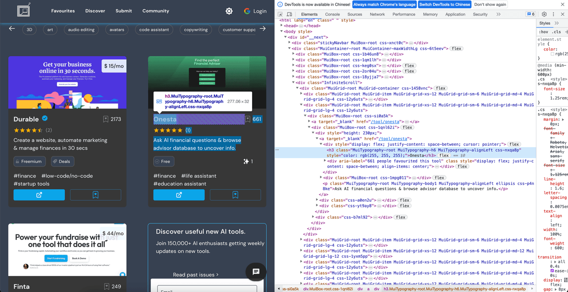This screenshot has width=568, height=292.
Task: Click the bookmark icon next to 661
Action: pyautogui.click(x=248, y=119)
